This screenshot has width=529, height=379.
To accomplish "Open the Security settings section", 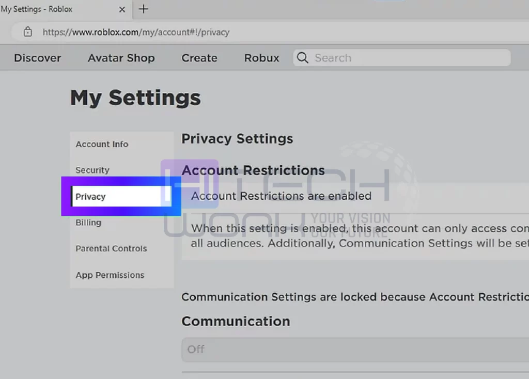I will pyautogui.click(x=92, y=169).
